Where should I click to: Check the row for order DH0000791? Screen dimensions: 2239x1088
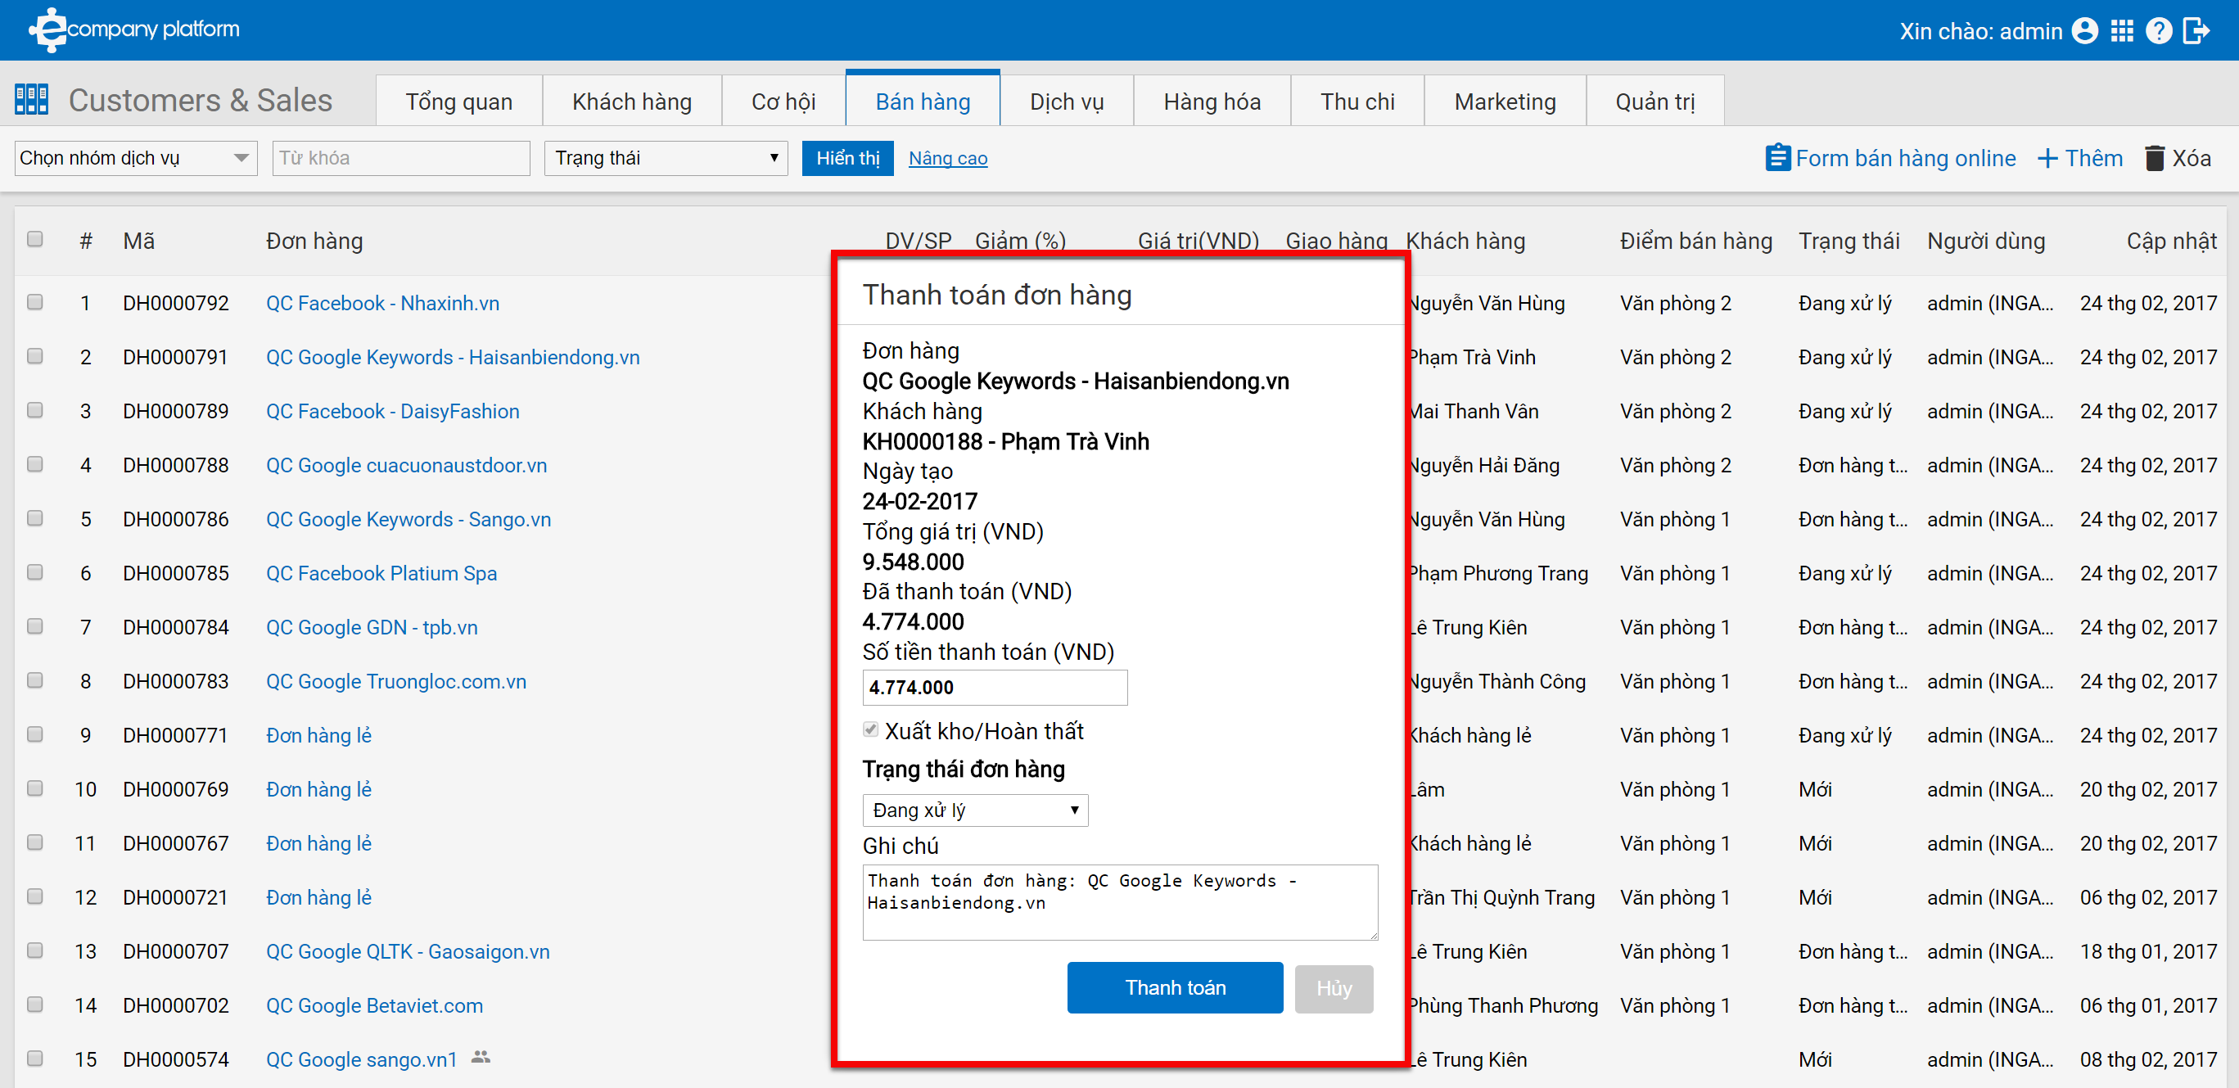click(34, 355)
